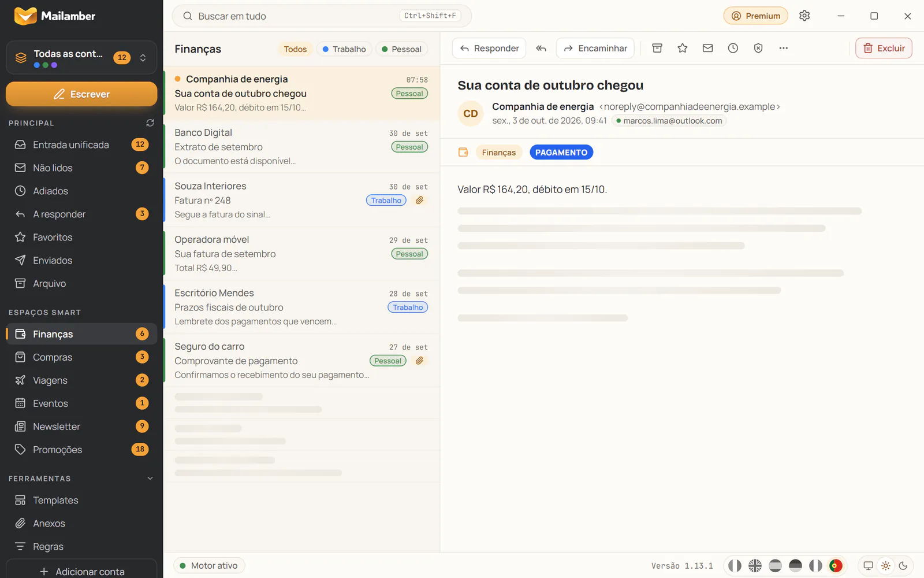Filter the list by Pessoal
The width and height of the screenshot is (924, 578).
(402, 49)
